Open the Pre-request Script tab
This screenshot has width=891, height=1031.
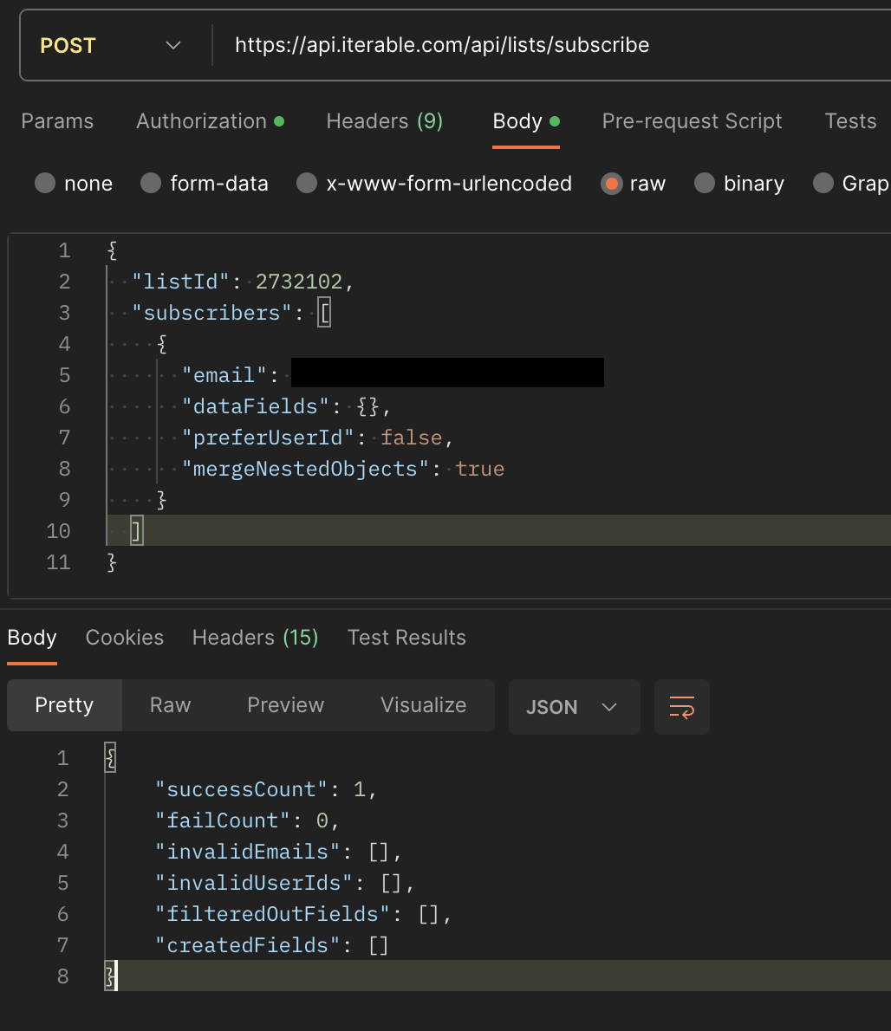click(692, 121)
